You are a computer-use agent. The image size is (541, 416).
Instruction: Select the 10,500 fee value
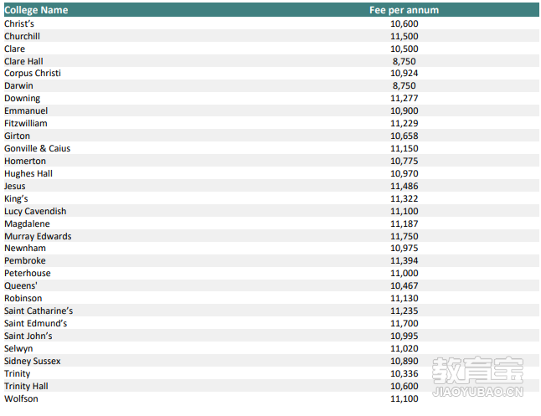click(404, 49)
